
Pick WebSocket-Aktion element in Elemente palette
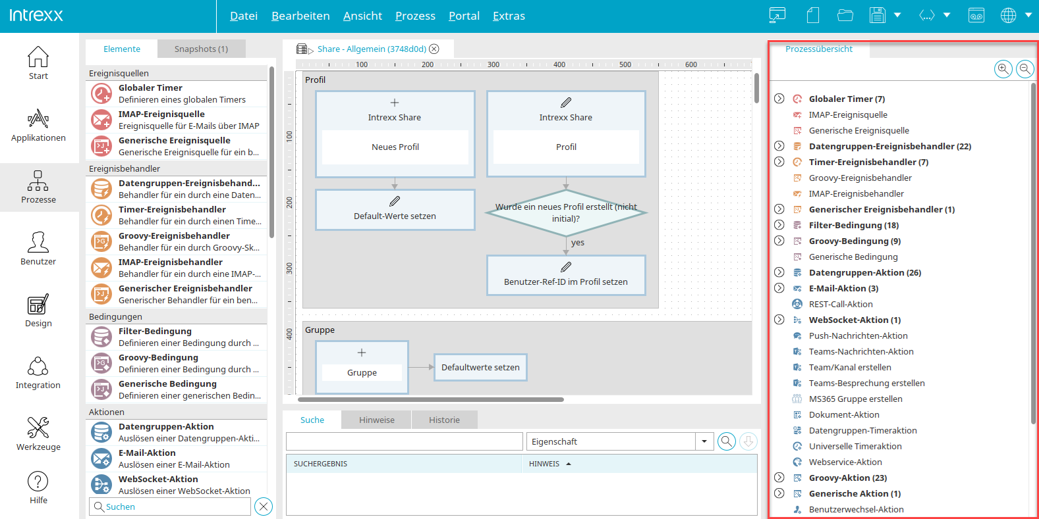tap(177, 485)
